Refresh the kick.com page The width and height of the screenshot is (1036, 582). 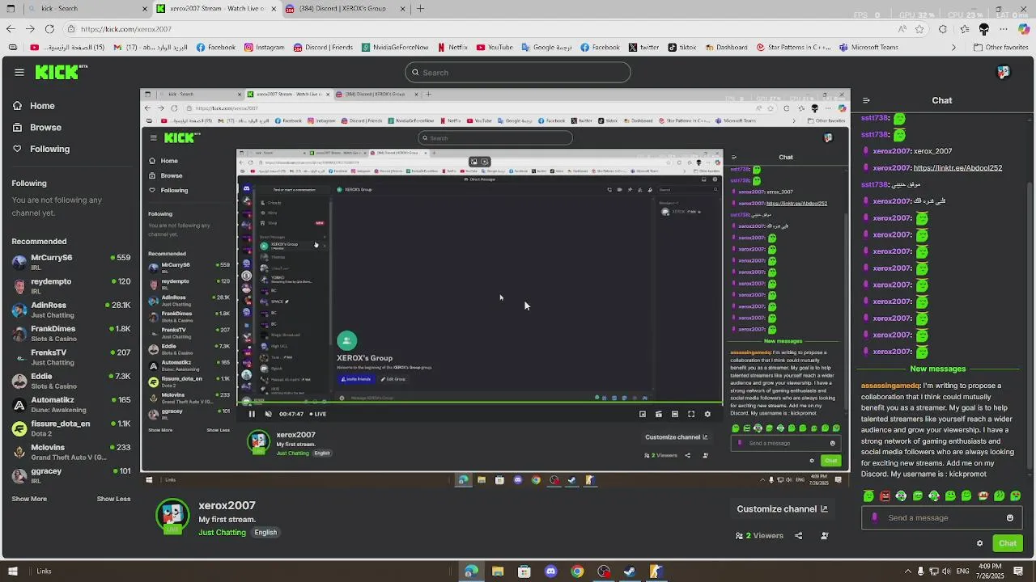[x=49, y=29]
